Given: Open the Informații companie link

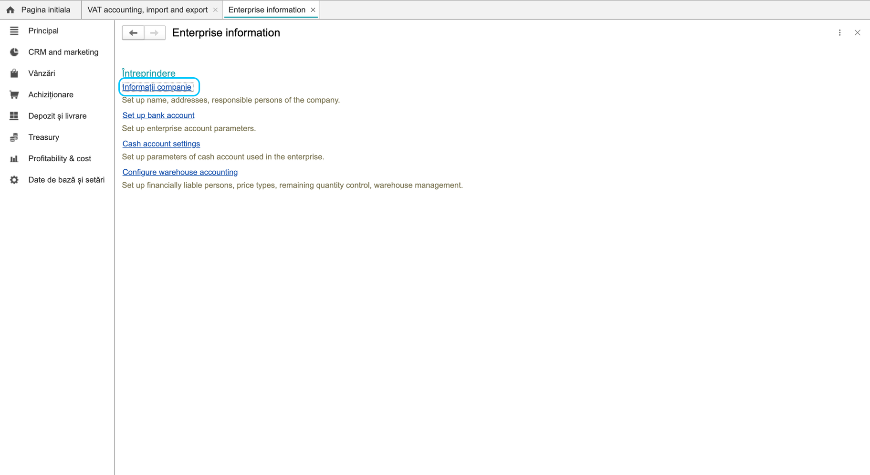Looking at the screenshot, I should pyautogui.click(x=157, y=87).
